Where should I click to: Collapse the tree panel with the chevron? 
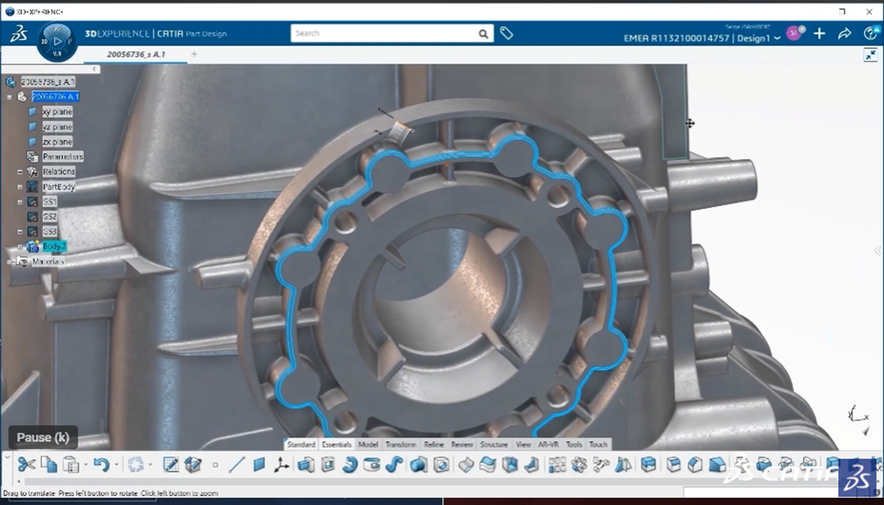(x=95, y=69)
